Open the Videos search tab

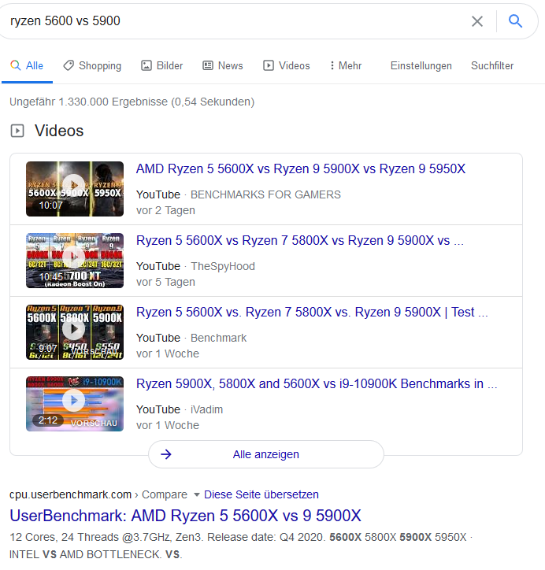point(287,66)
